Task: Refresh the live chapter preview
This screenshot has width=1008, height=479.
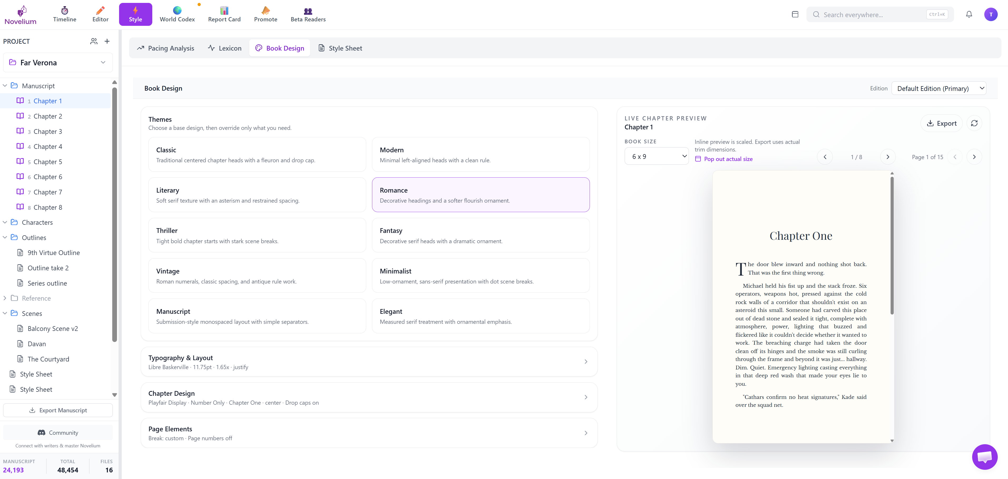Action: [975, 123]
